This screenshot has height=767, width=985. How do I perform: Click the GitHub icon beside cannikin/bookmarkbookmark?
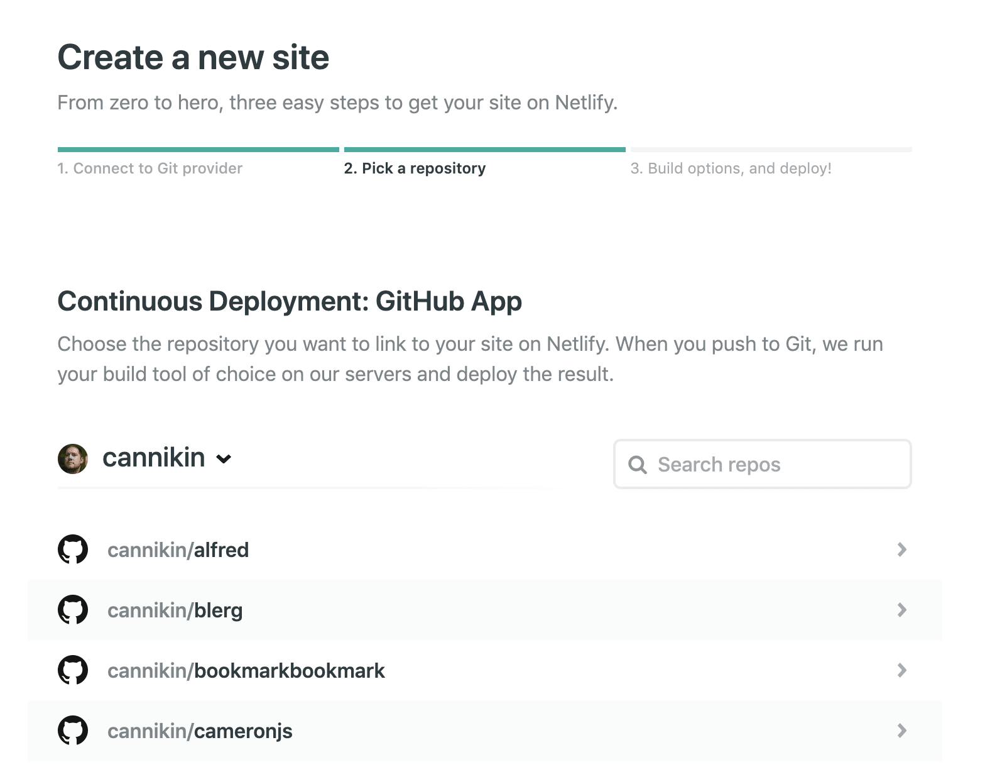(x=73, y=670)
